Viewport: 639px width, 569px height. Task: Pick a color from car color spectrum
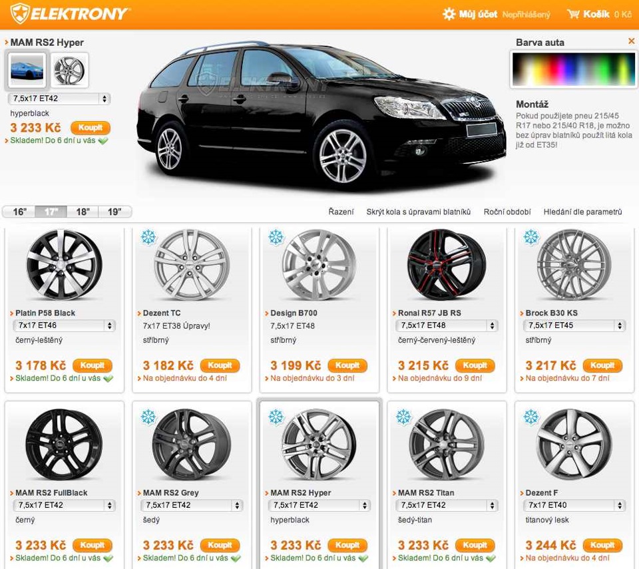point(573,69)
